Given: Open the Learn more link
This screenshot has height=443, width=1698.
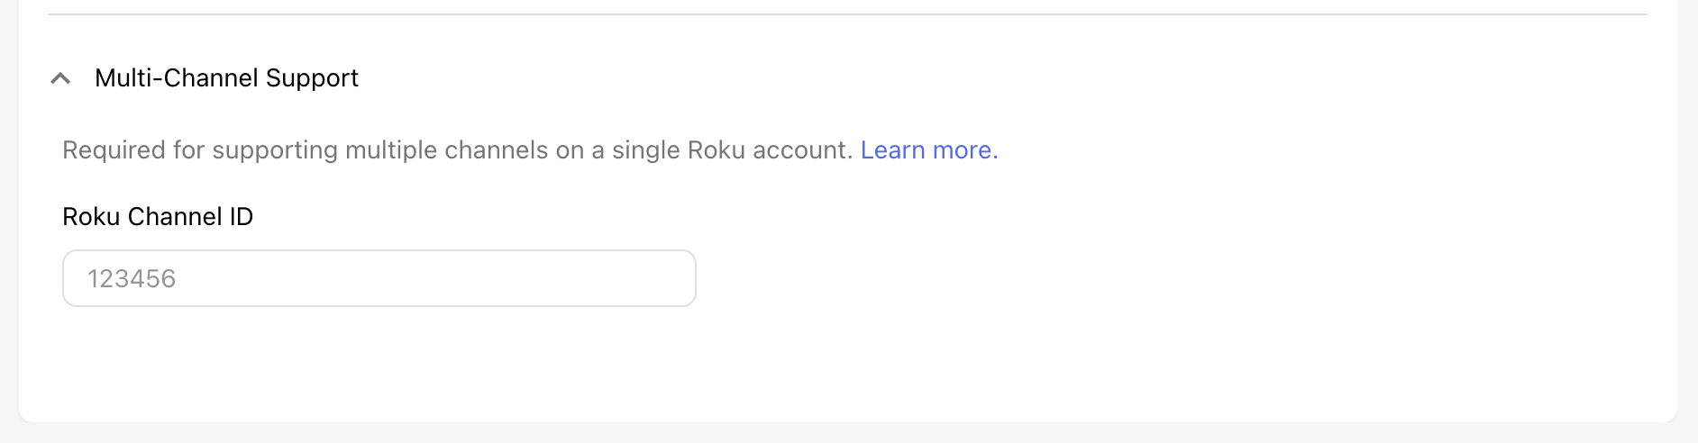Looking at the screenshot, I should coord(928,149).
